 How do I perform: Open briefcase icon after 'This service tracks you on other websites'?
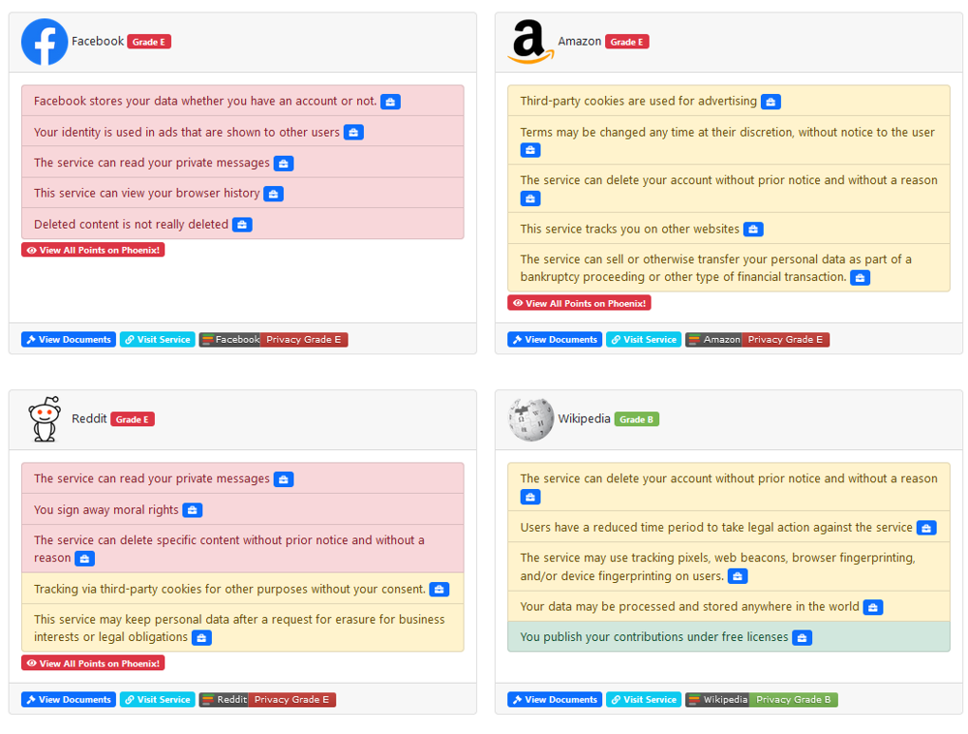(753, 229)
